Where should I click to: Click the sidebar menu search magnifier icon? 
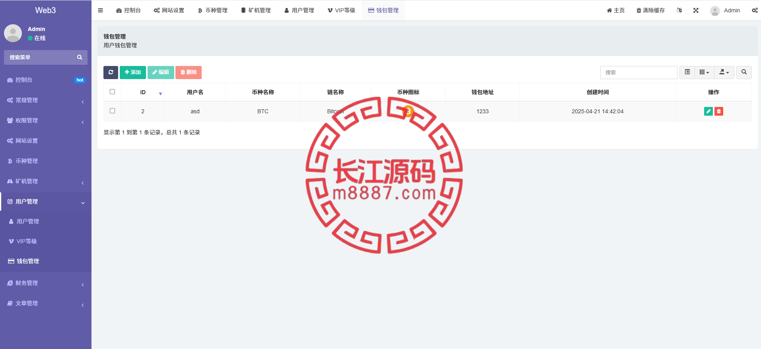[x=80, y=57]
